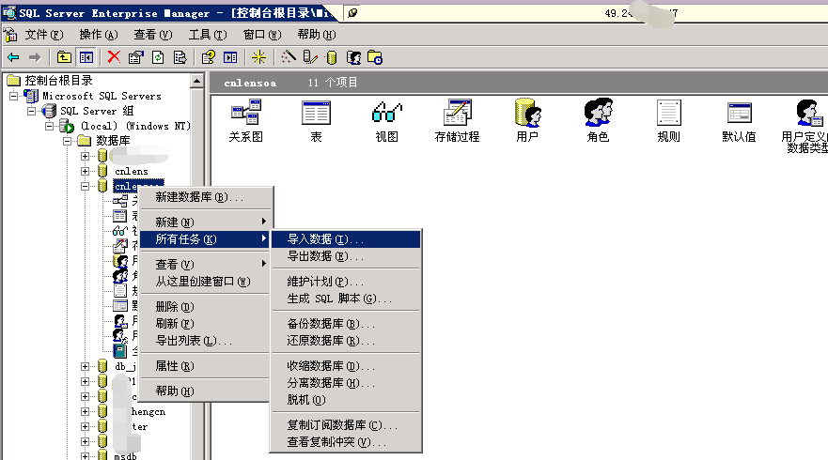Screen dimensions: 828x460
Task: Toggle show/hide console tree button
Action: 86,57
